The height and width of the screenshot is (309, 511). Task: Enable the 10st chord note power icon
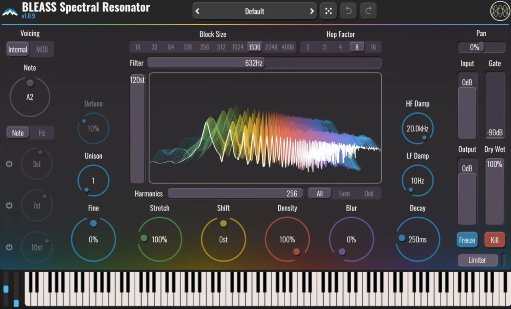point(9,247)
